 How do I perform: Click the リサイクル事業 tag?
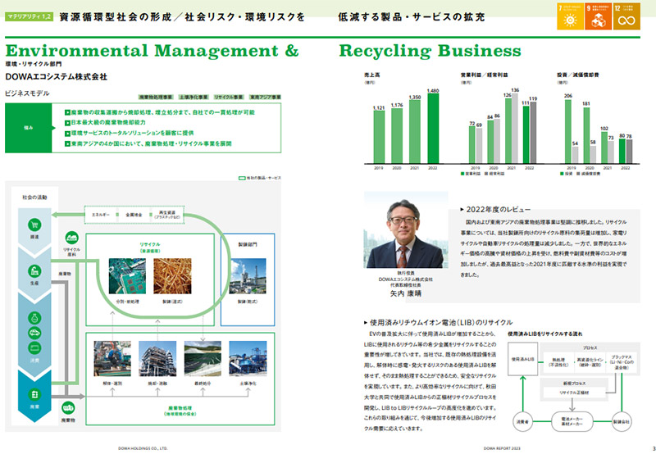tap(229, 97)
